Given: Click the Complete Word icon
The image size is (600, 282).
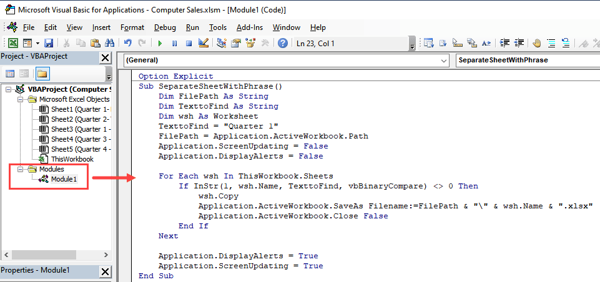Looking at the screenshot, I should [486, 43].
